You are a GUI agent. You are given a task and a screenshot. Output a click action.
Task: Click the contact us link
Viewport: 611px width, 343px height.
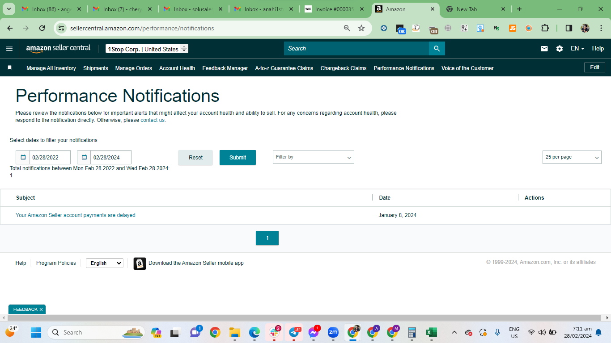click(x=153, y=120)
